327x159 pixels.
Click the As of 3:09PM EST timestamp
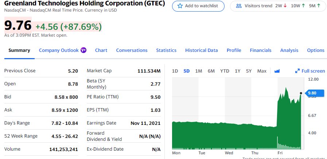click(36, 35)
